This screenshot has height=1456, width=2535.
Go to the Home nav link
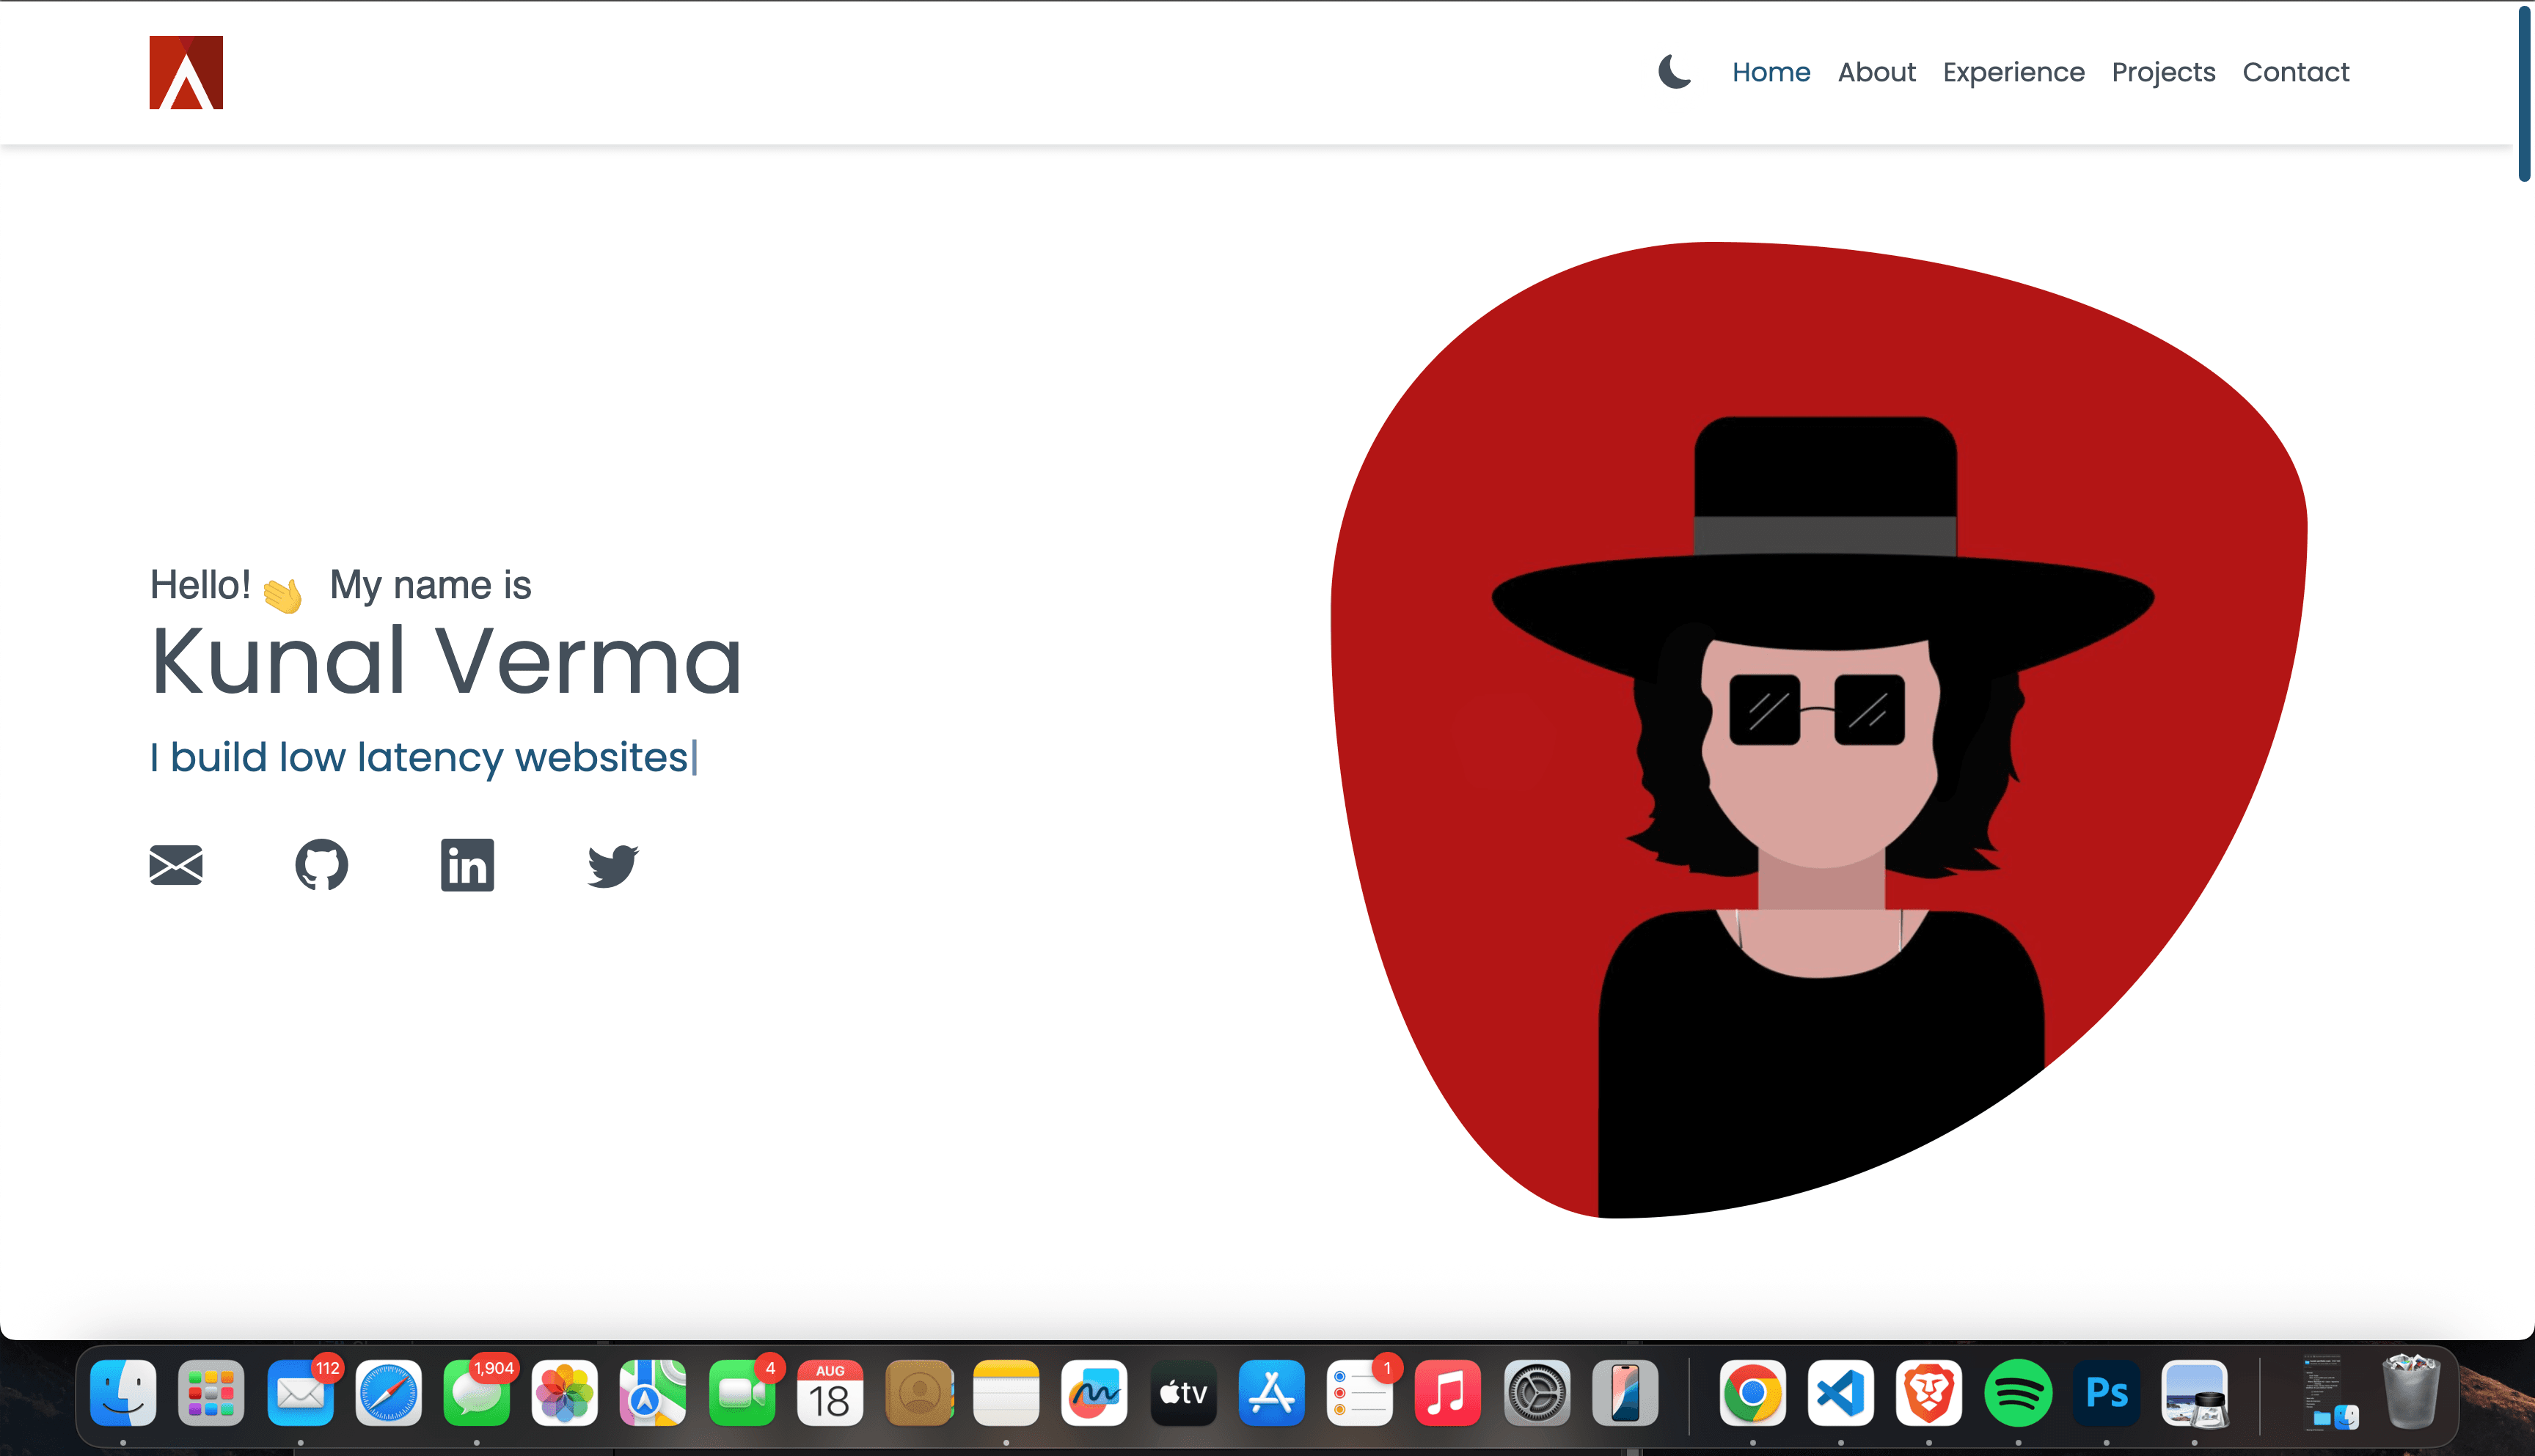(x=1771, y=72)
